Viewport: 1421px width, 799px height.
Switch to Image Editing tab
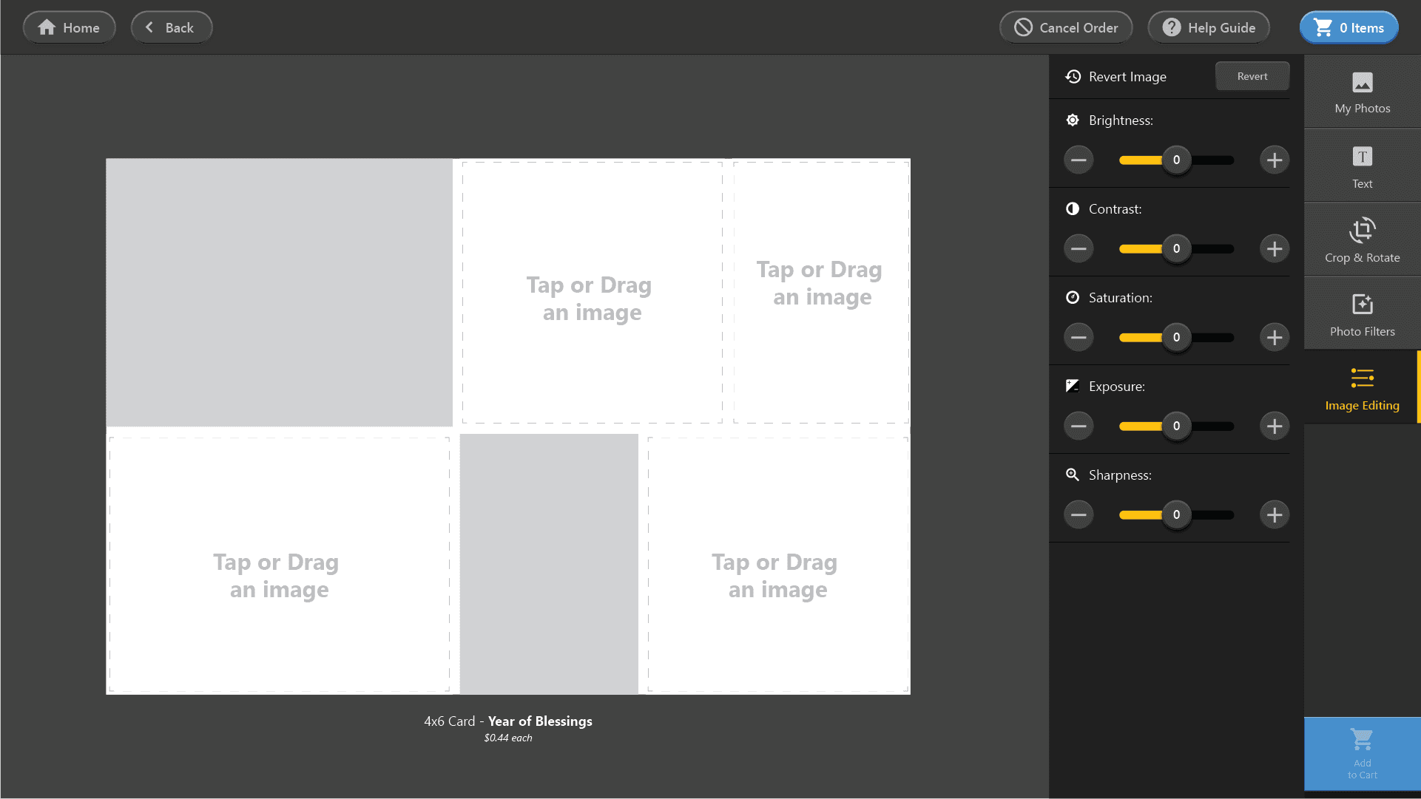(x=1362, y=388)
